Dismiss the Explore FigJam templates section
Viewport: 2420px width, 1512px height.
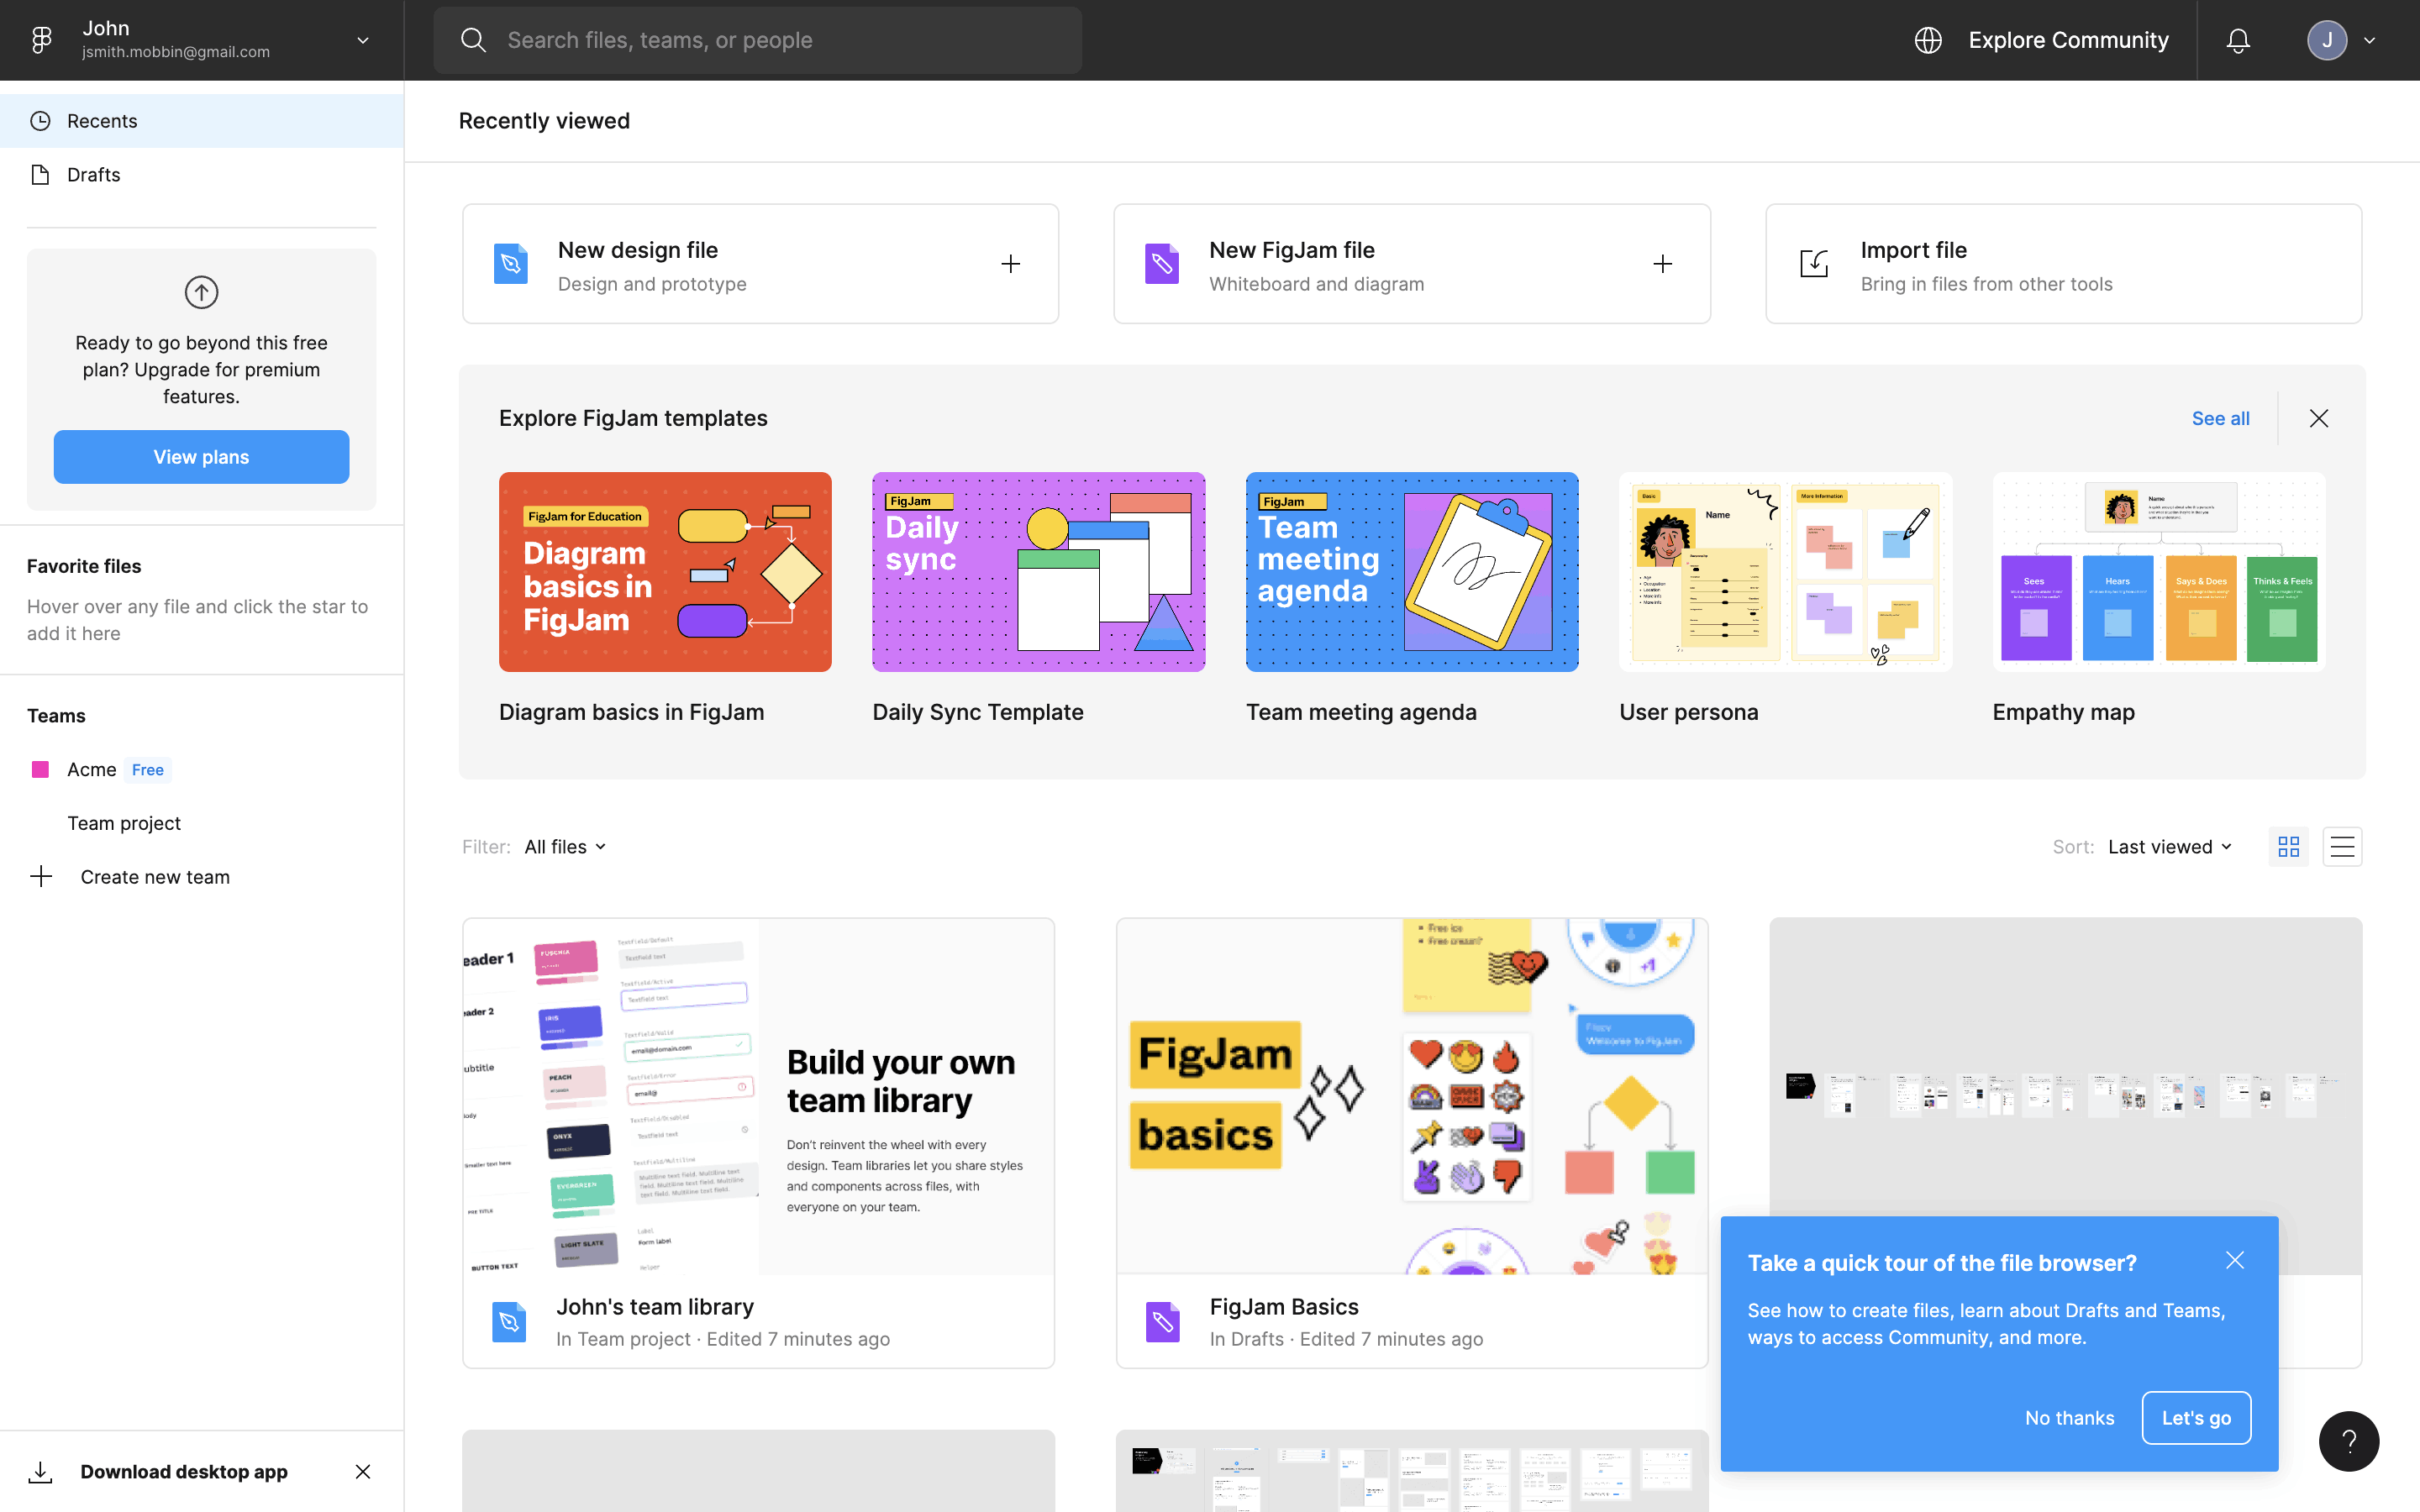[x=2319, y=418]
